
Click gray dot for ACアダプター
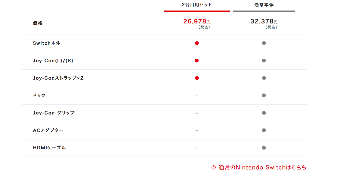coord(264,130)
